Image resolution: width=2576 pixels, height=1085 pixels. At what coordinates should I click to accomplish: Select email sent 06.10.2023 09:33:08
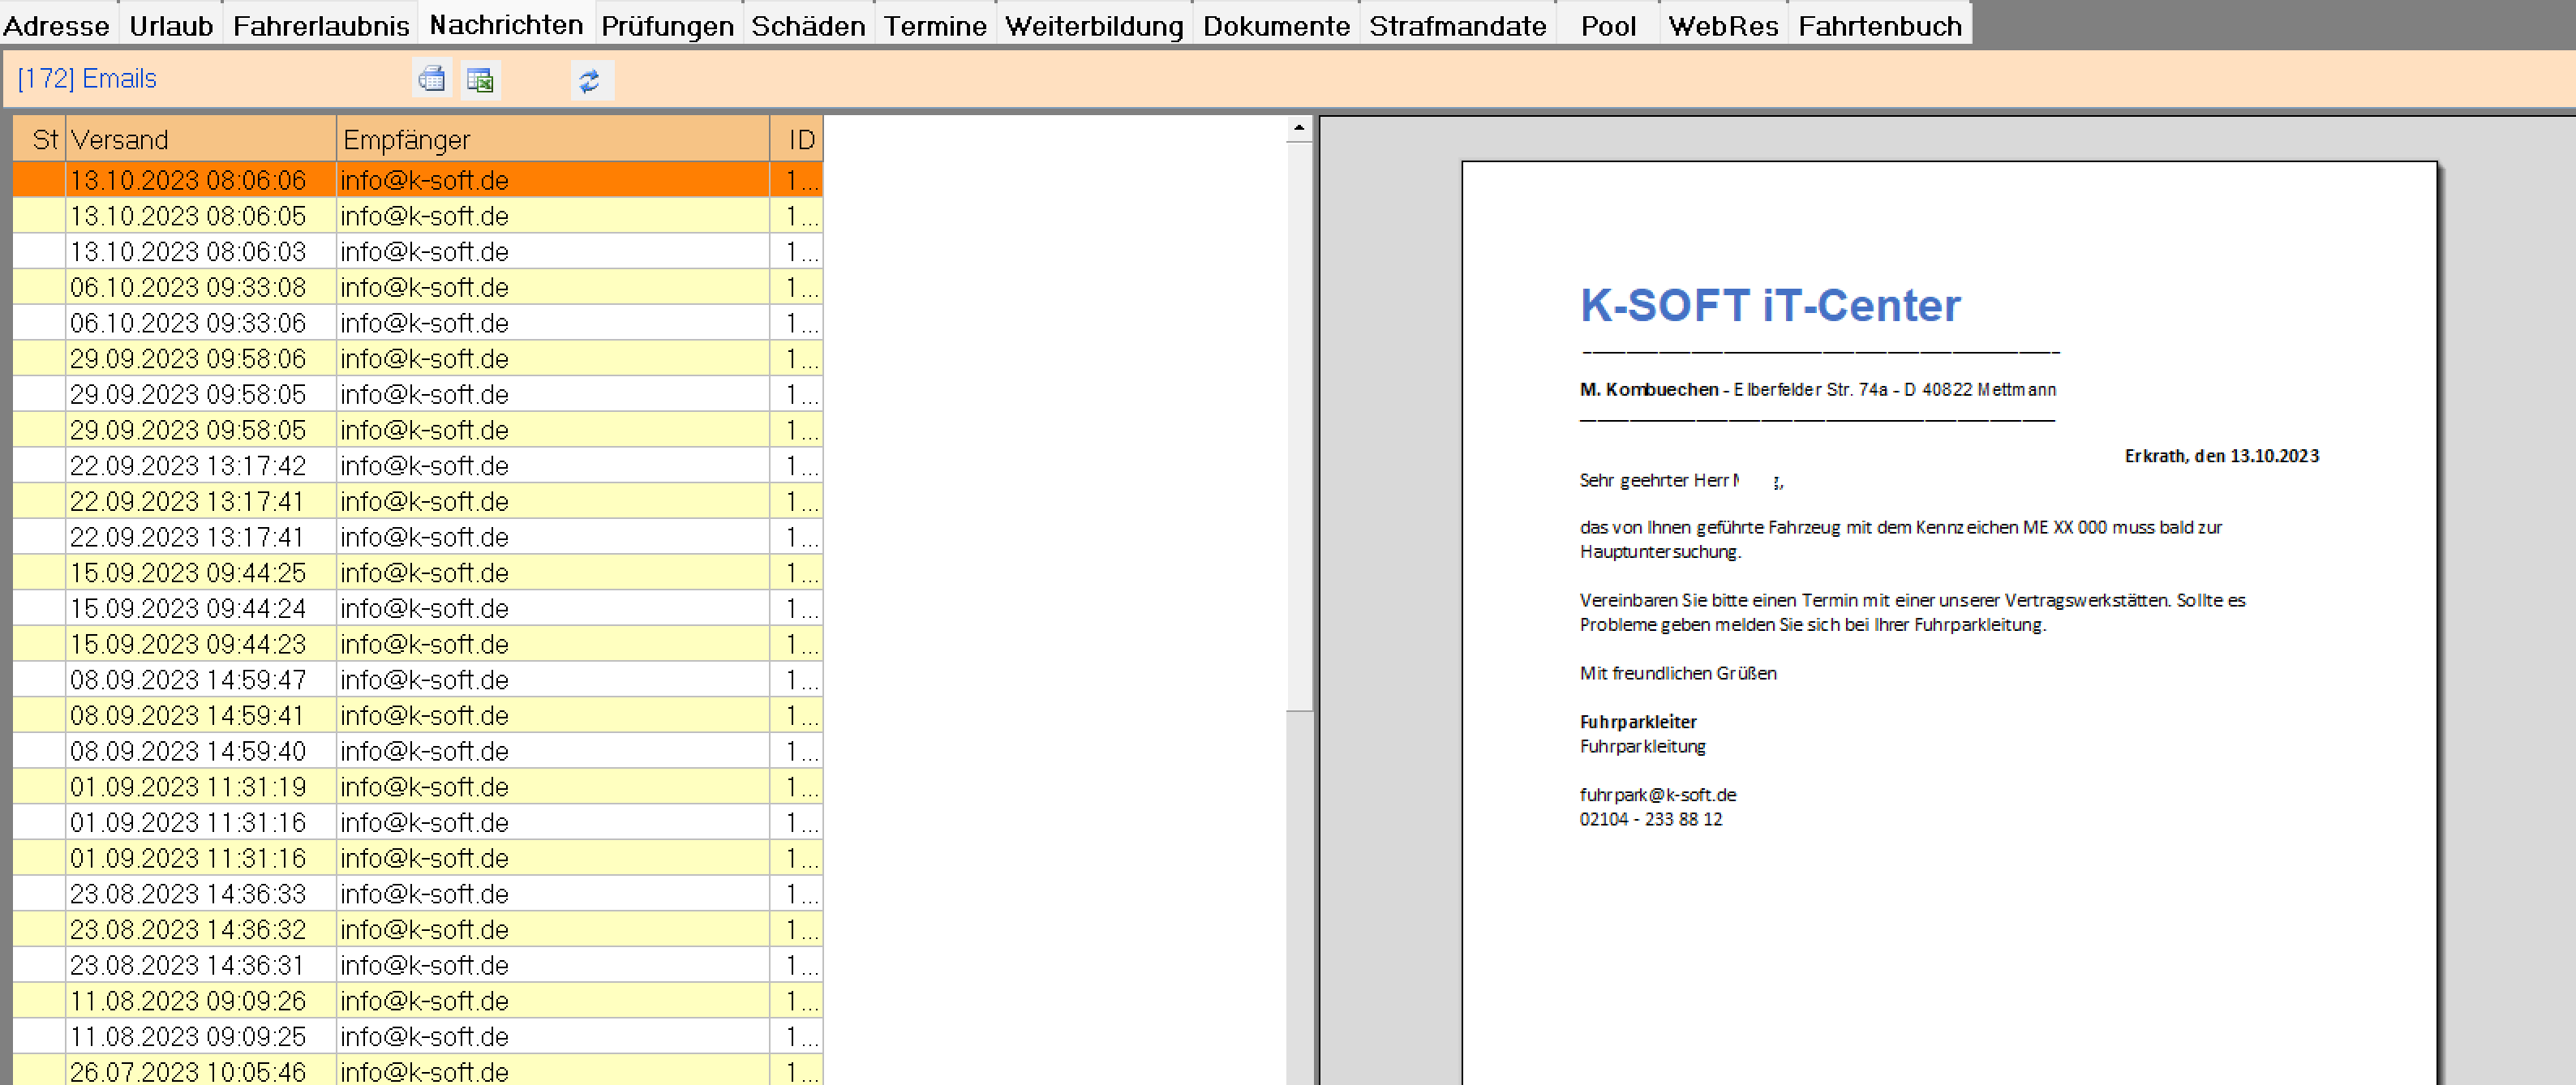(188, 287)
